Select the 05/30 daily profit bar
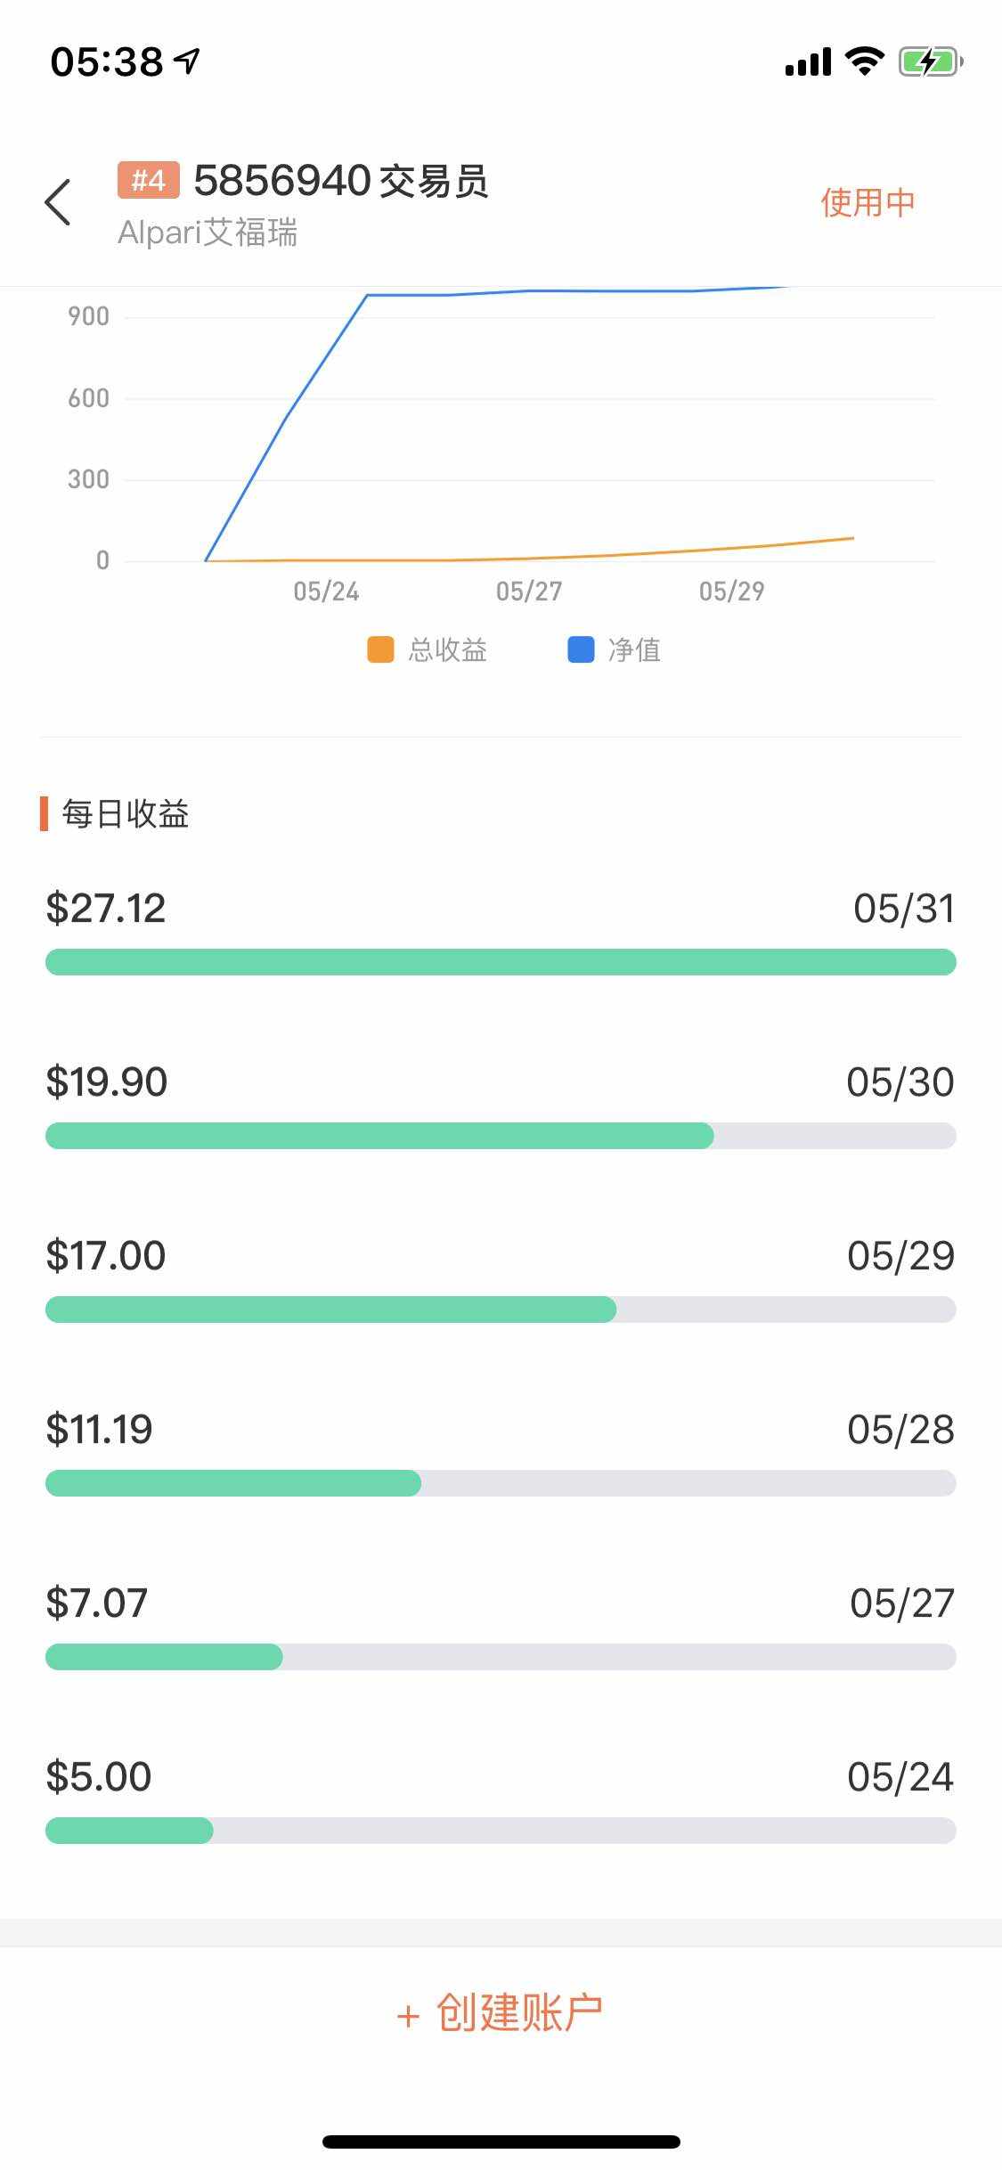The width and height of the screenshot is (1002, 2170). click(501, 1136)
